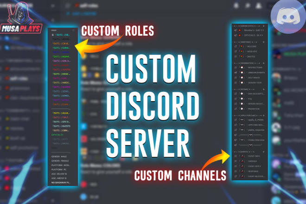The height and width of the screenshot is (204, 306).
Task: Collapse the GREETINGS category header
Action: click(246, 42)
